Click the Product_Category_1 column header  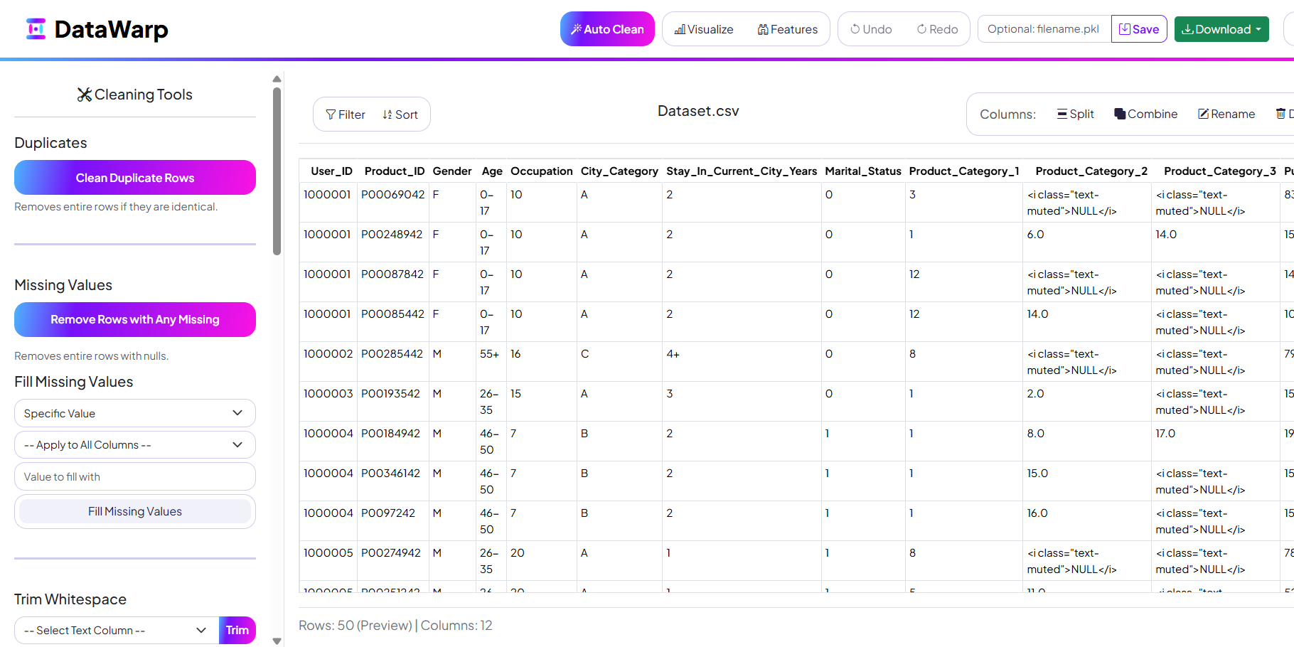point(964,171)
